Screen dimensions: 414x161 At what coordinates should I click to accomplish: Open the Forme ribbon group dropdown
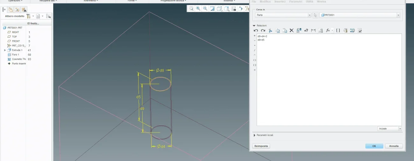[132, 1]
